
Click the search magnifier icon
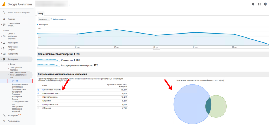(4, 13)
